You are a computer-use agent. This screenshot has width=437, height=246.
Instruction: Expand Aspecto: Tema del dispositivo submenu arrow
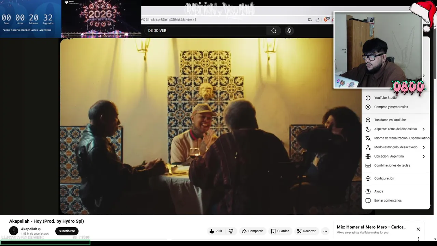pyautogui.click(x=424, y=129)
